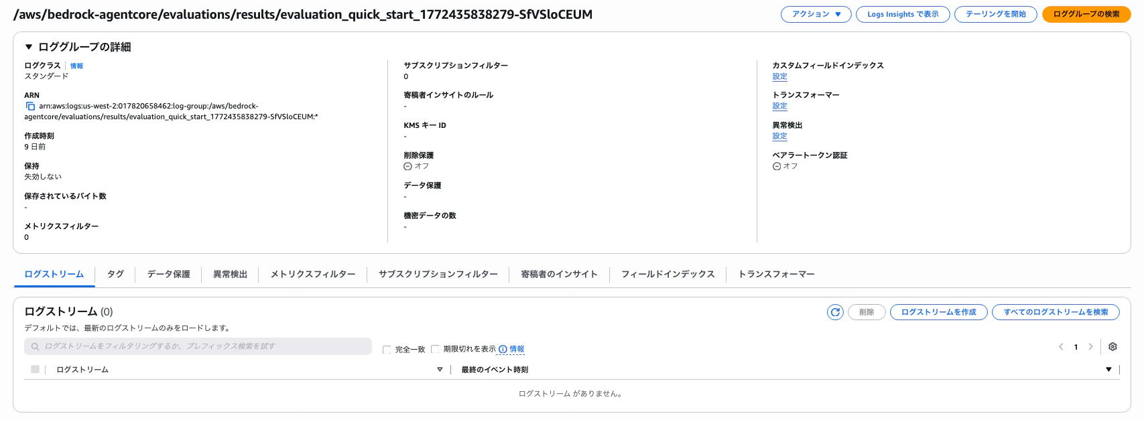
Task: Click the Logs Insights で表示 button
Action: point(903,14)
